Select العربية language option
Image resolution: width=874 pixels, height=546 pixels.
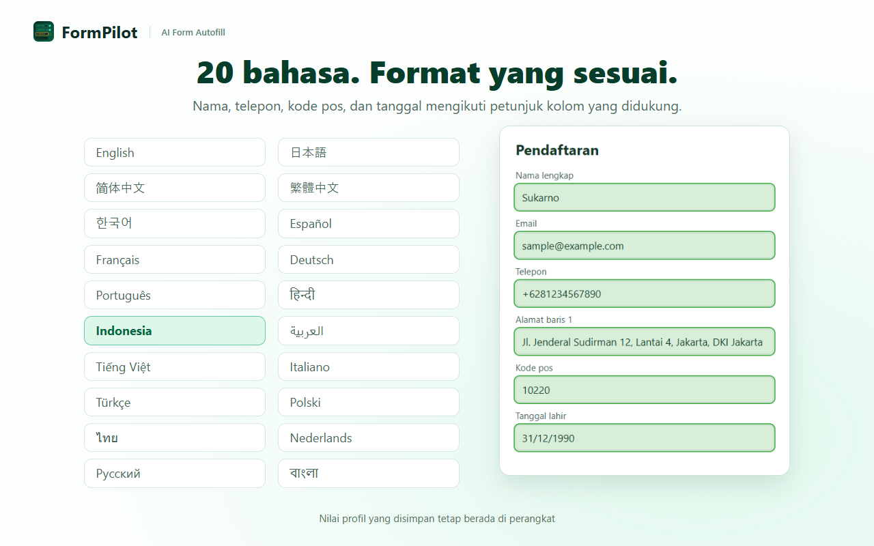pyautogui.click(x=369, y=330)
